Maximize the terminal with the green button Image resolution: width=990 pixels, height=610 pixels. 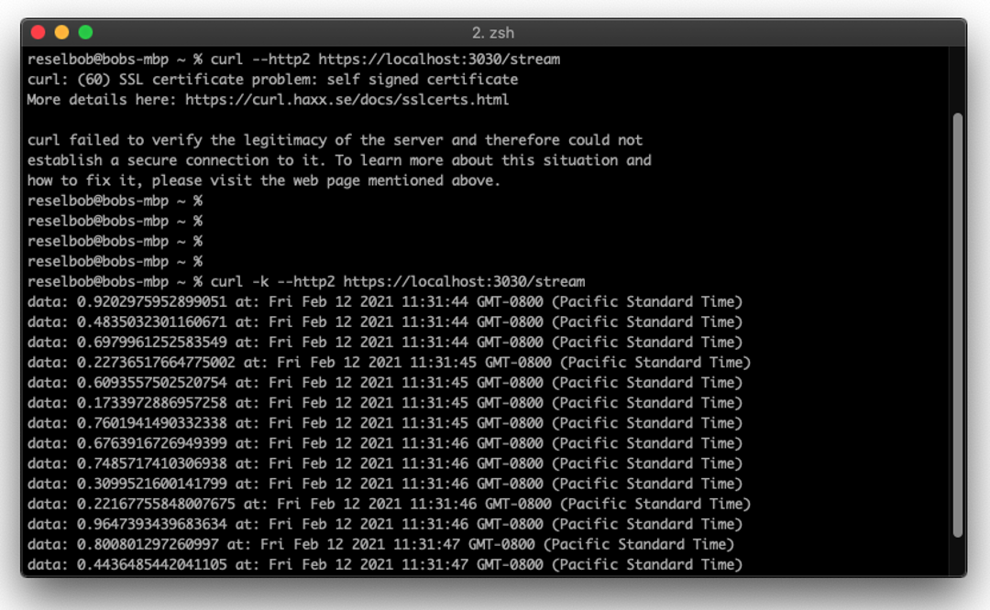85,32
